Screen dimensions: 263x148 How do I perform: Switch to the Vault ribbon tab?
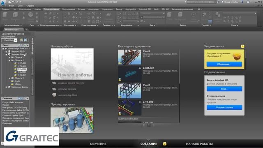[x=156, y=9]
